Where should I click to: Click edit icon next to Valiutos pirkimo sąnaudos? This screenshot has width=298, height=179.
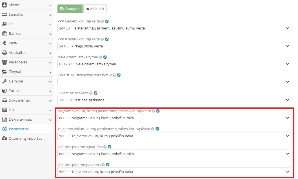click(x=110, y=147)
